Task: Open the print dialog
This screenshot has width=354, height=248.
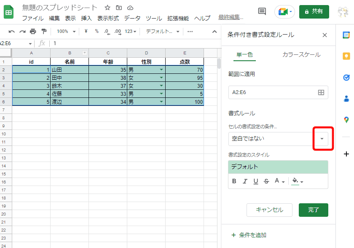Action: (x=32, y=31)
